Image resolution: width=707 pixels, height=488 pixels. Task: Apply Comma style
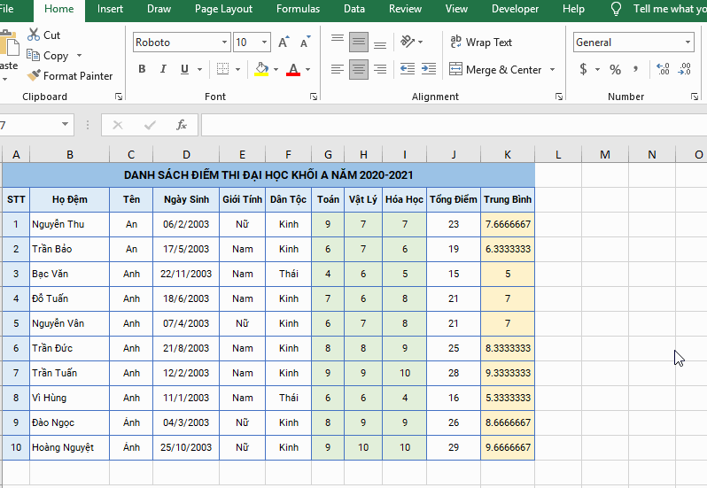pyautogui.click(x=636, y=69)
